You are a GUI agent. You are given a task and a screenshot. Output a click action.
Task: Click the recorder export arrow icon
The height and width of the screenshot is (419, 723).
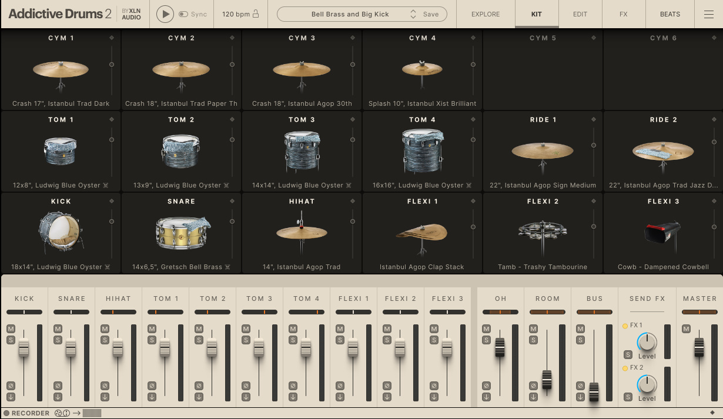(x=76, y=413)
